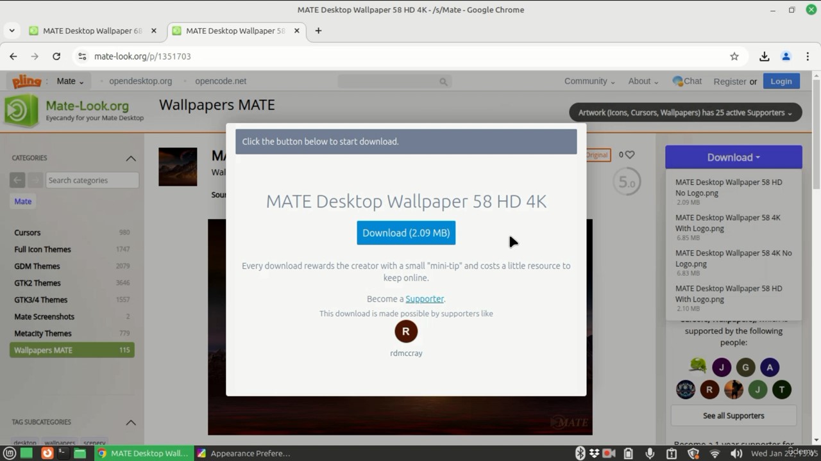Click the T supporter avatar
Image resolution: width=821 pixels, height=461 pixels.
click(782, 389)
